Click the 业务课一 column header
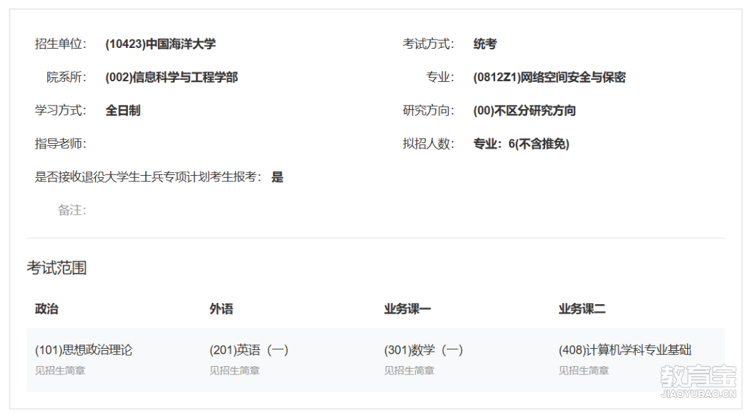The image size is (751, 414). pos(407,308)
